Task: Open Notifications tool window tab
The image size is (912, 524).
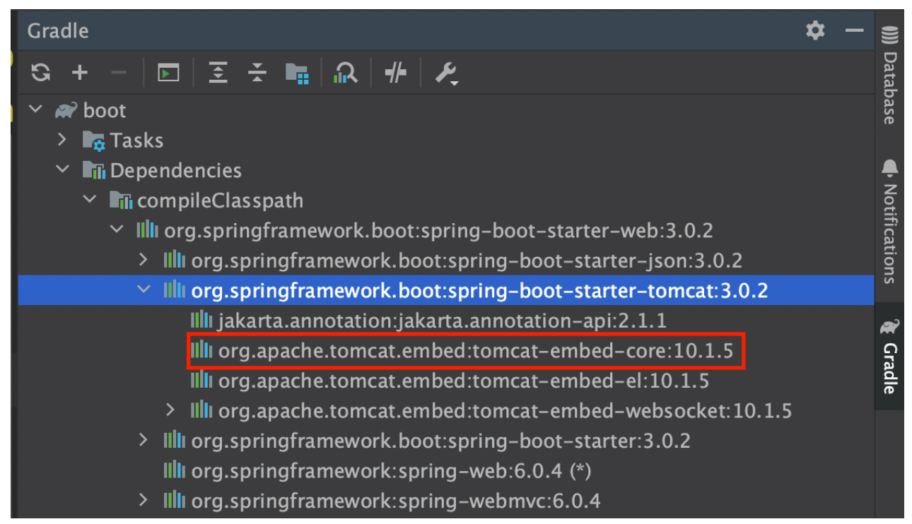Action: coord(889,221)
